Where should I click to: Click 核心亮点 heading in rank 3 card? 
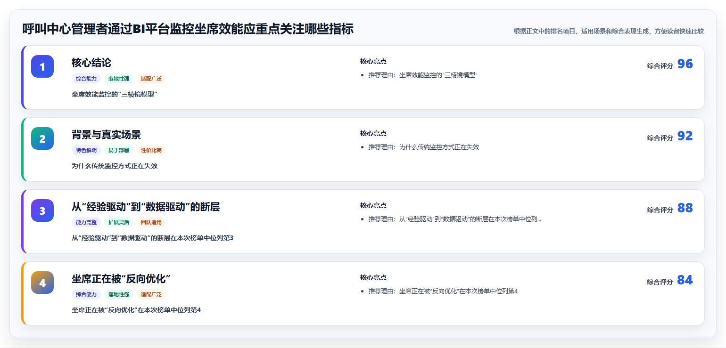click(x=373, y=206)
